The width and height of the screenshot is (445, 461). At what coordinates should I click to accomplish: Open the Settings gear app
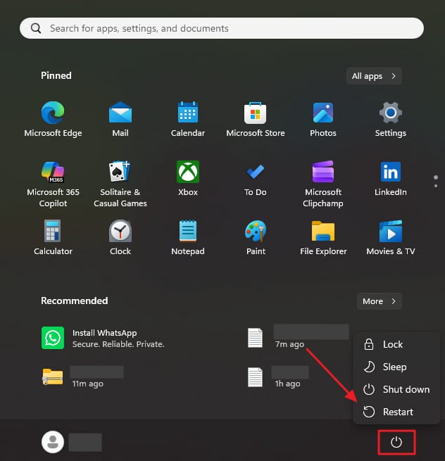pyautogui.click(x=390, y=120)
